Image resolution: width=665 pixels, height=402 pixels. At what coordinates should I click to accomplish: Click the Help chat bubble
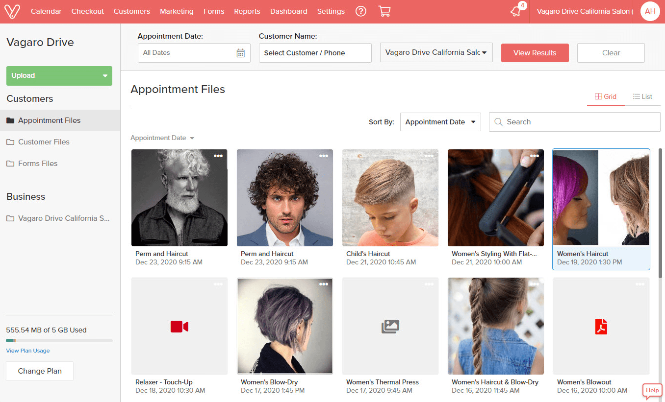click(652, 391)
